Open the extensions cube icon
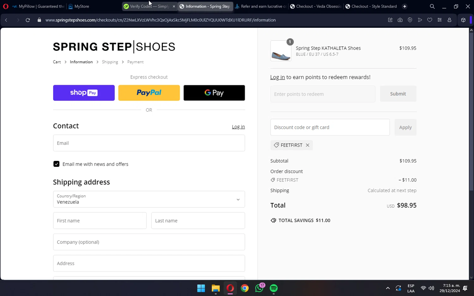This screenshot has height=296, width=474. coord(463,20)
